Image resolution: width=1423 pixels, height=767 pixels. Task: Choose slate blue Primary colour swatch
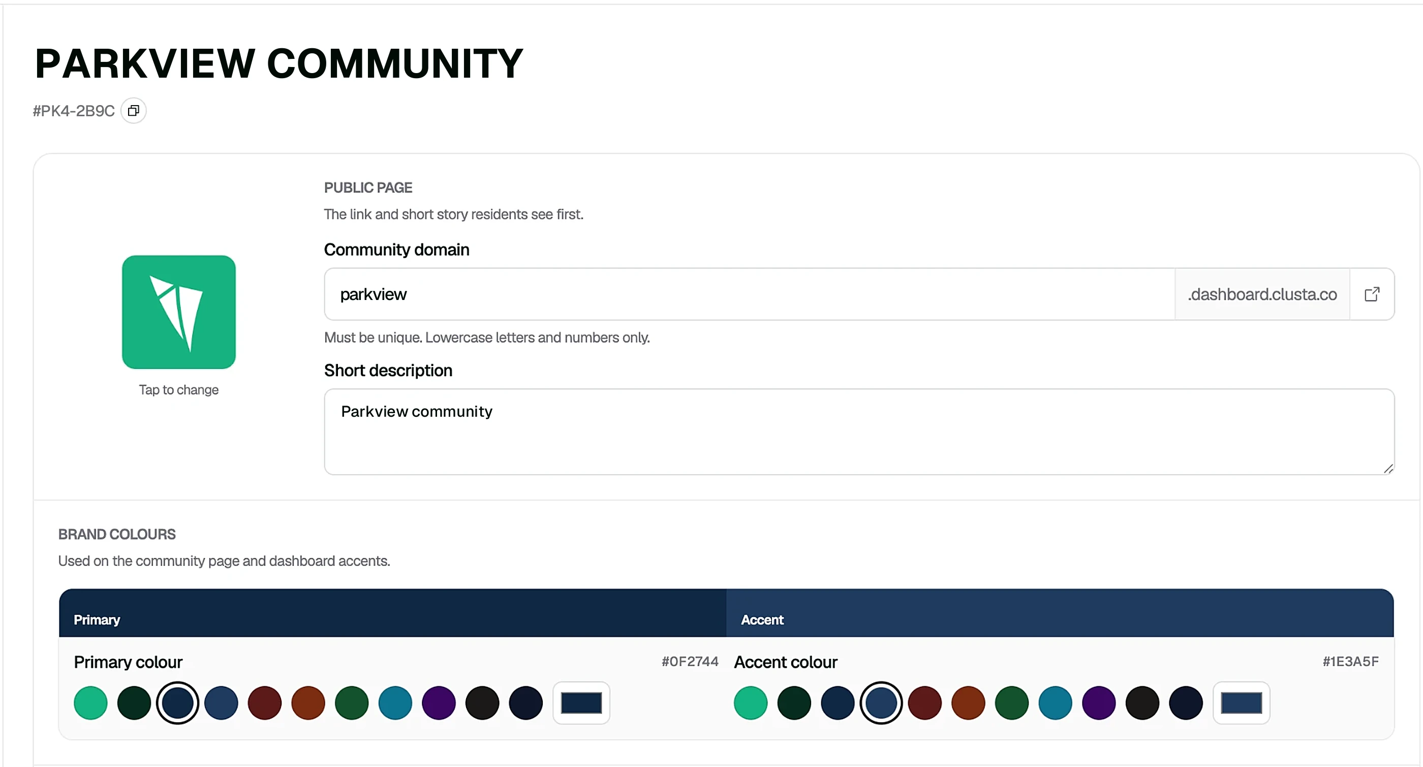tap(221, 703)
